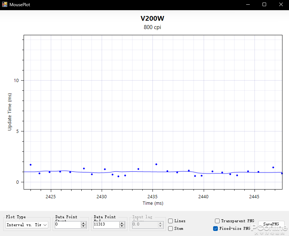Enable the Lines checkbox
289x236 pixels.
pyautogui.click(x=171, y=221)
